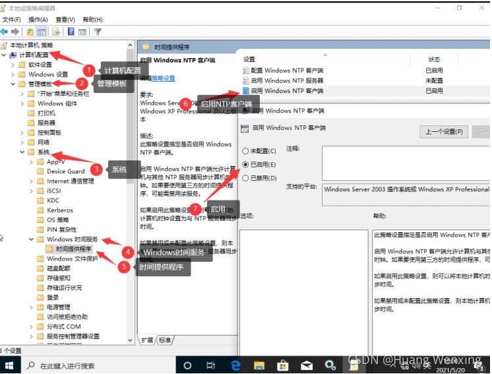
Task: Select the Device Guard folder
Action: [65, 171]
